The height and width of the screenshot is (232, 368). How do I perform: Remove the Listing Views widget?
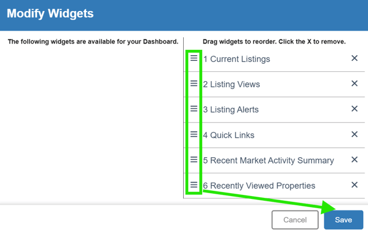[x=355, y=84]
